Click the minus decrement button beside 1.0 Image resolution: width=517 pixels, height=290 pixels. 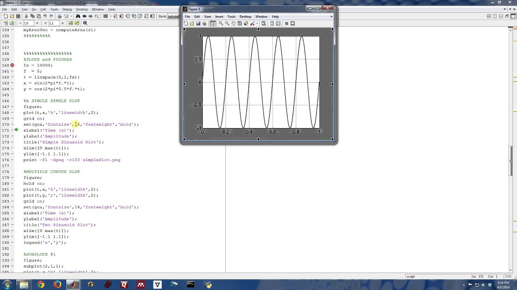[x=20, y=23]
